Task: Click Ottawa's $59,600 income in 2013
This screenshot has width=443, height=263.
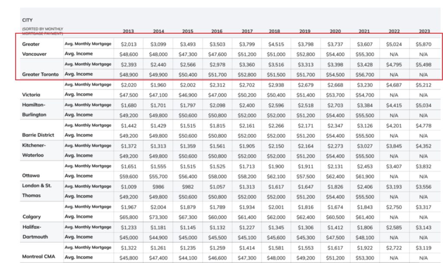Action: [129, 176]
